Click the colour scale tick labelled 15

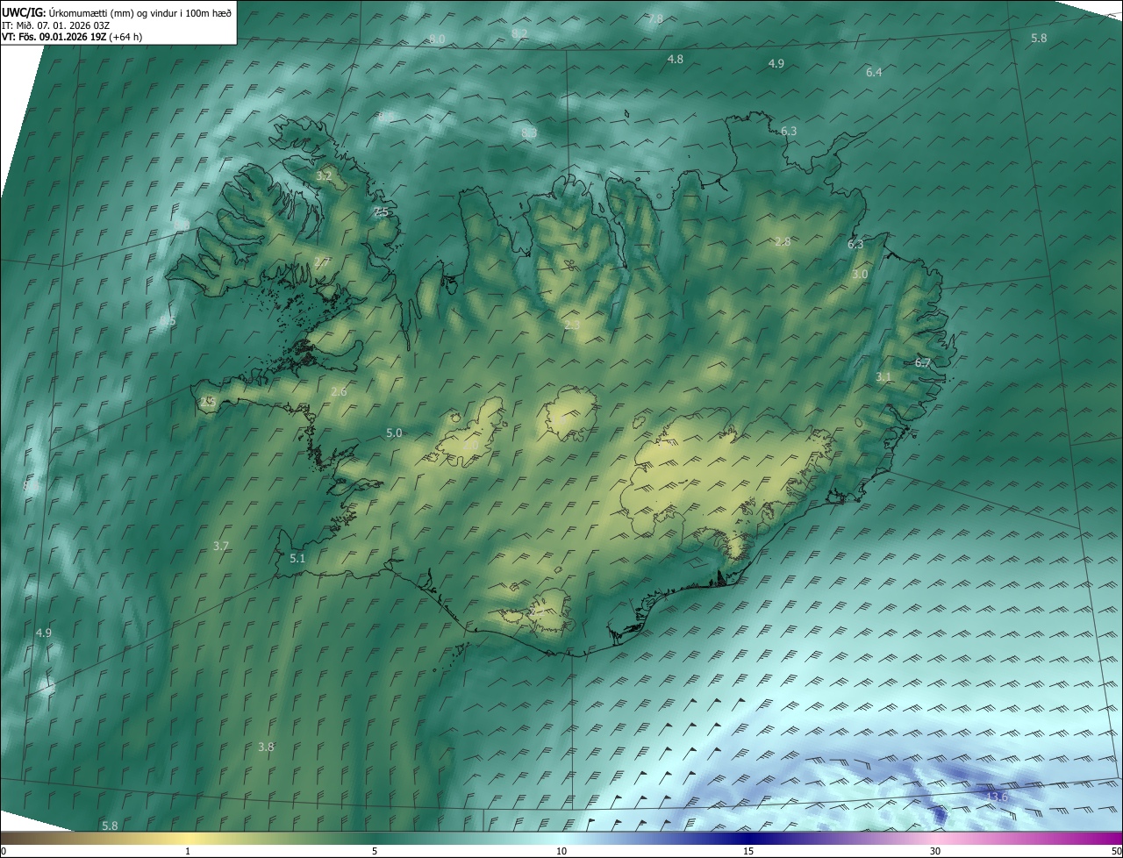tap(748, 852)
